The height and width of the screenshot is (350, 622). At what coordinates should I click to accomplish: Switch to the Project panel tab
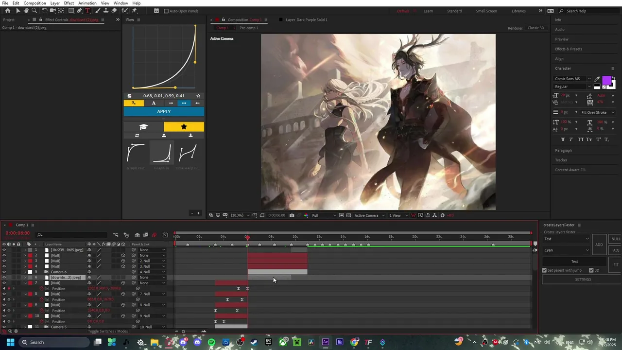pyautogui.click(x=9, y=20)
